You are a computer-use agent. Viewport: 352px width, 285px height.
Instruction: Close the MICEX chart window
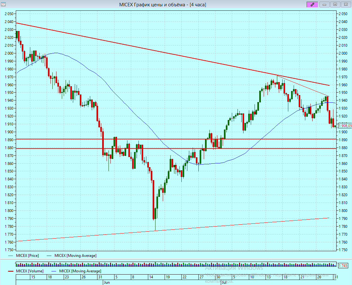point(346,4)
